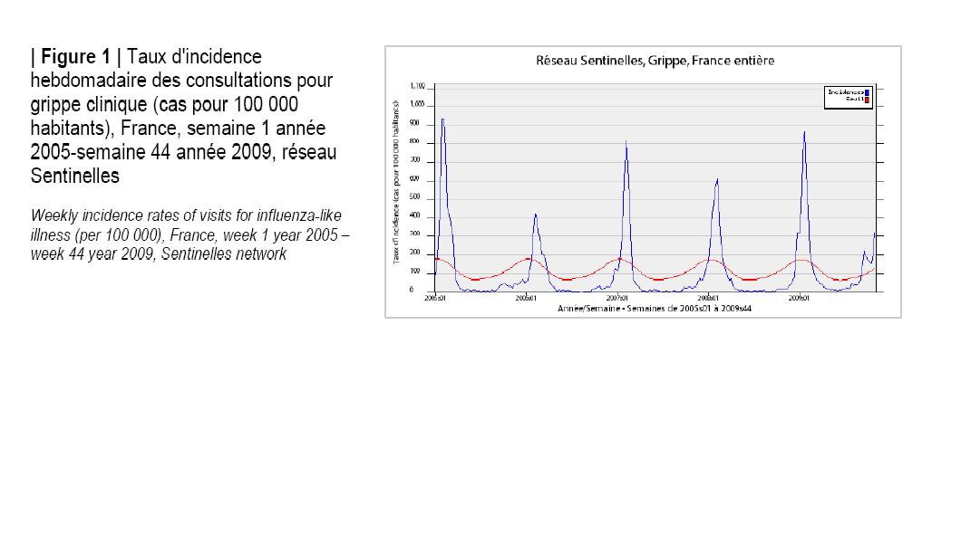
Task: Click the 2007s01 x-axis tick label
Action: click(x=617, y=298)
